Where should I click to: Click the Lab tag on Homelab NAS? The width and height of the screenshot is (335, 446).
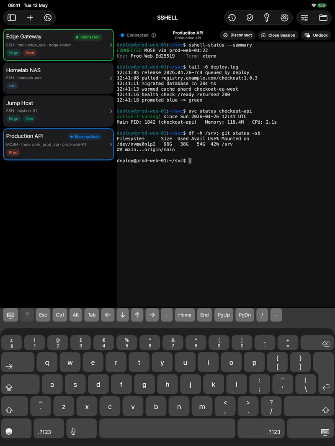12,86
